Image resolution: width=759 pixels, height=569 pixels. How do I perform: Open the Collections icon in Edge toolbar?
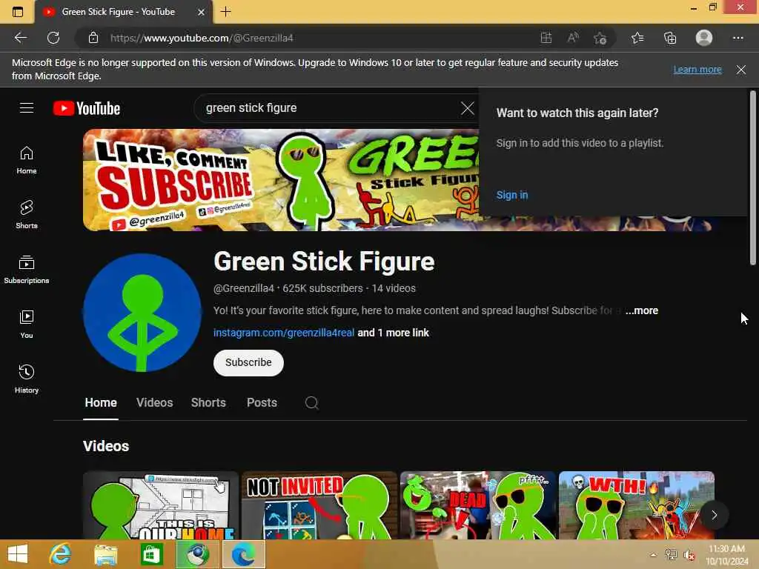click(670, 38)
